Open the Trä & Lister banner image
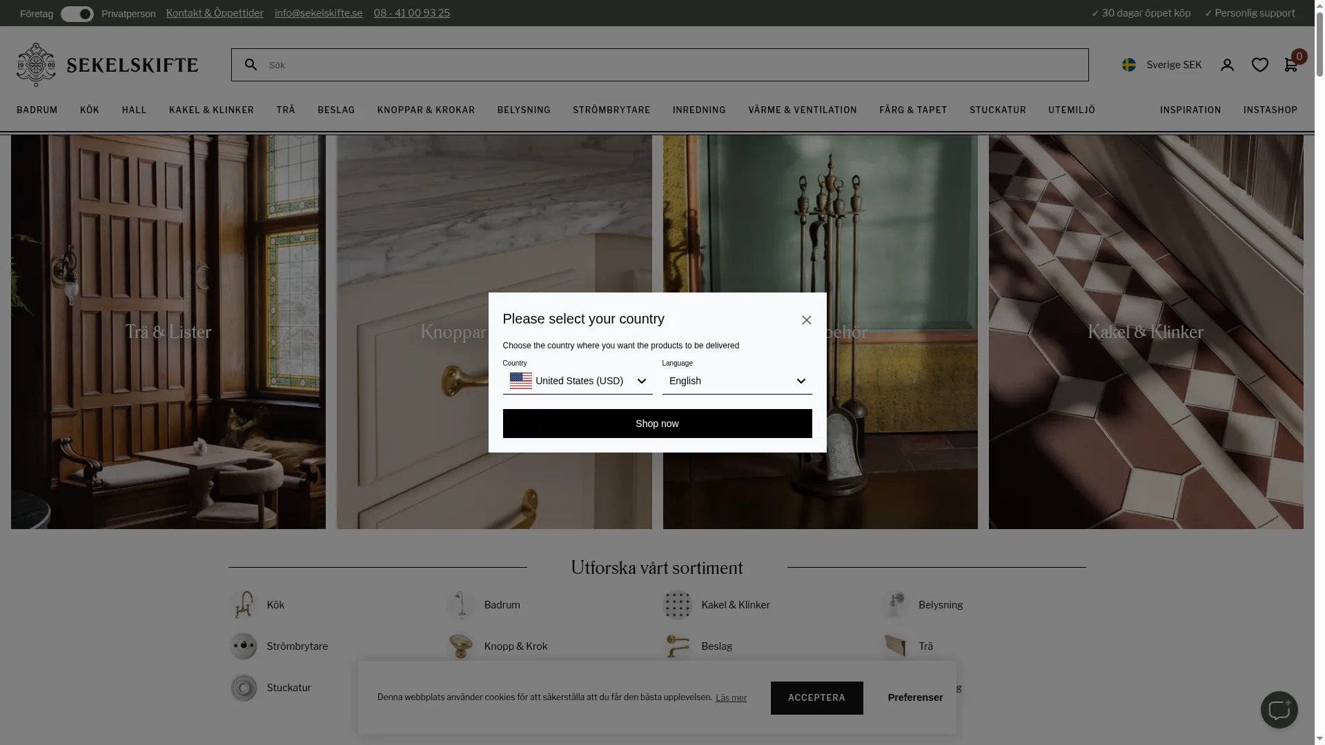1325x745 pixels. pyautogui.click(x=168, y=332)
